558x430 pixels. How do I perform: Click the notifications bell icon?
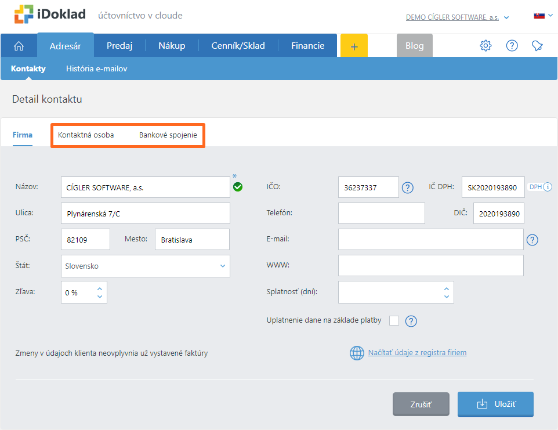(537, 46)
